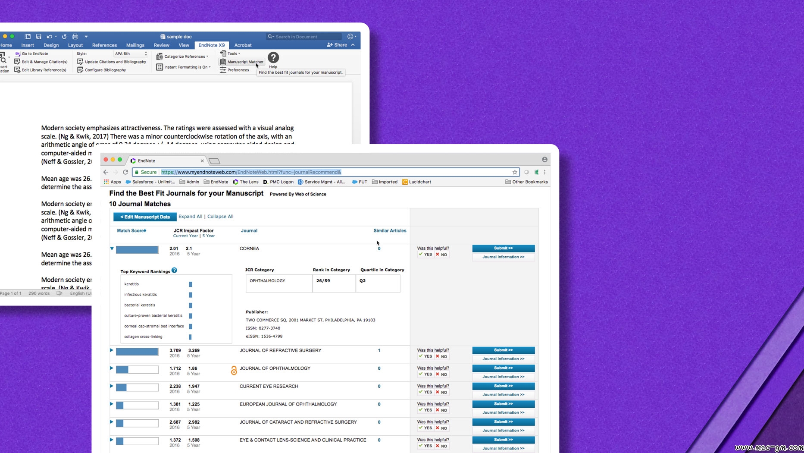
Task: Toggle Instant Formatting is On
Action: (184, 67)
